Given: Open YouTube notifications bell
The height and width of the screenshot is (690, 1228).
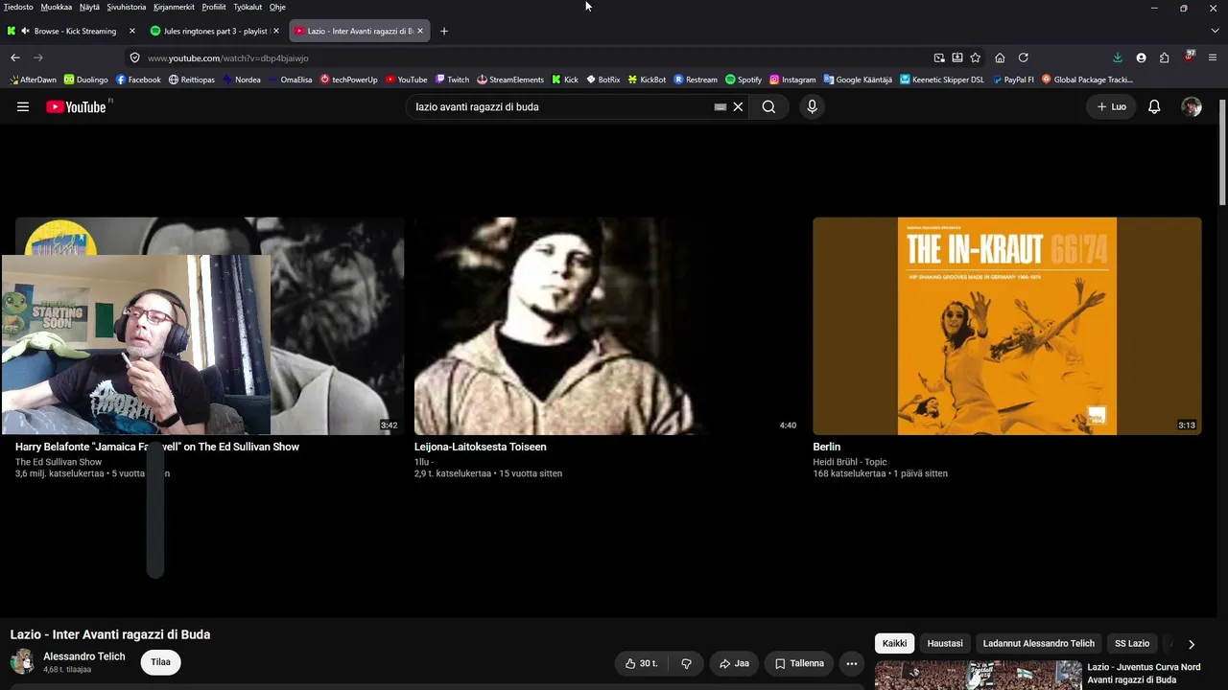Looking at the screenshot, I should pyautogui.click(x=1154, y=106).
